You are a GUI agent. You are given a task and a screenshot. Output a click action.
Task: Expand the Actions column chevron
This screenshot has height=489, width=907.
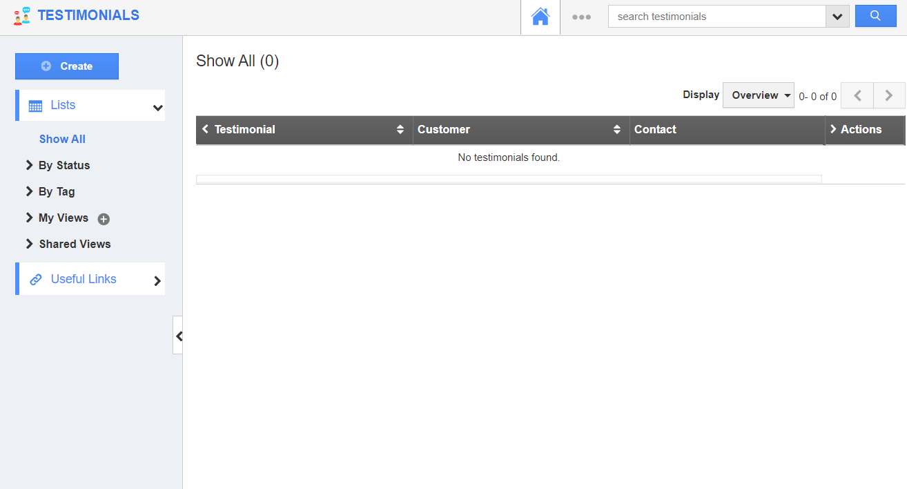[833, 129]
